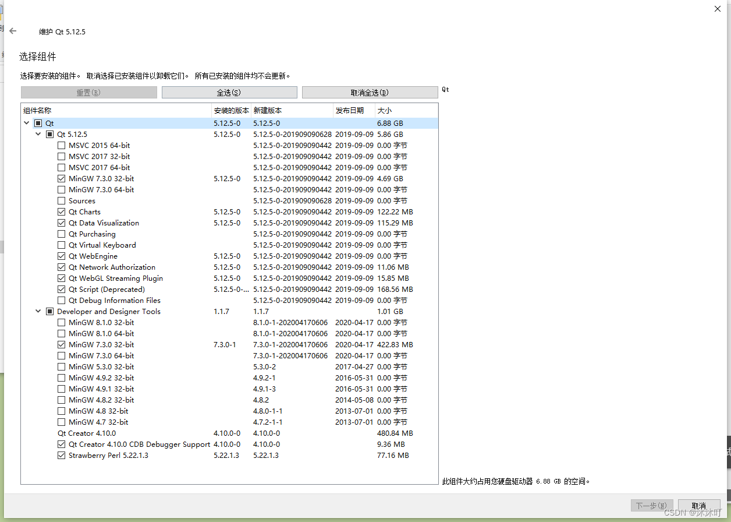The width and height of the screenshot is (731, 522).
Task: Click 大小 column header
Action: pos(406,111)
